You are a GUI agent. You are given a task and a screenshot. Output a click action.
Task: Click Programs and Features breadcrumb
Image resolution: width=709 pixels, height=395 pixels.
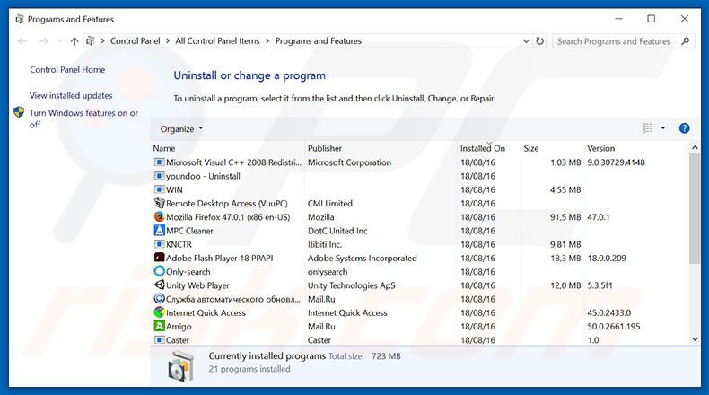(x=319, y=40)
